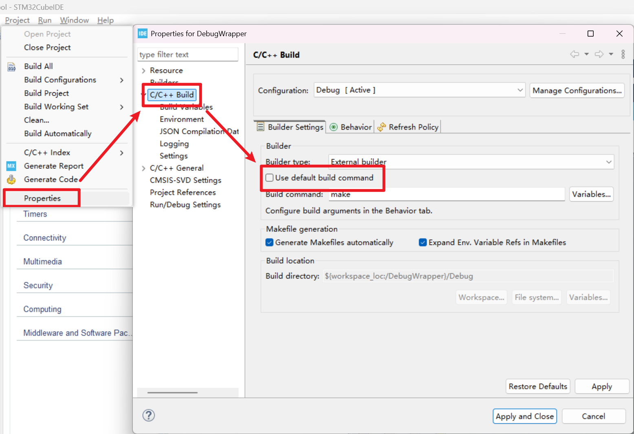
Task: Select Run/Debug Settings tree item
Action: [185, 205]
